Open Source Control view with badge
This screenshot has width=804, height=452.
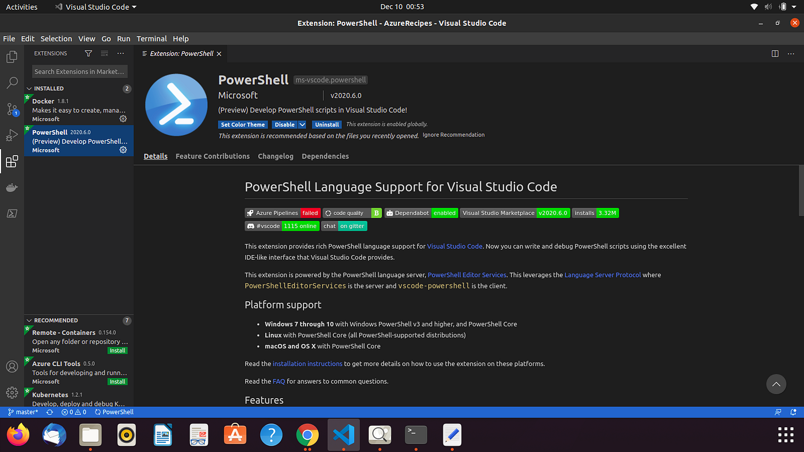[11, 109]
